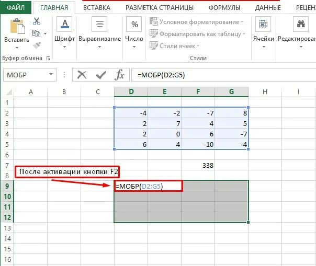
Task: Expand the Вставить paste options arrow
Action: click(x=17, y=48)
